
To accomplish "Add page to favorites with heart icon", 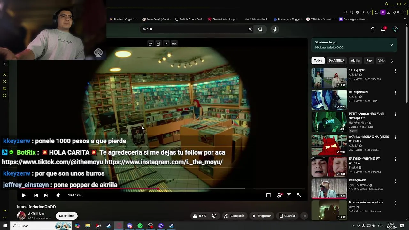I will (369, 12).
